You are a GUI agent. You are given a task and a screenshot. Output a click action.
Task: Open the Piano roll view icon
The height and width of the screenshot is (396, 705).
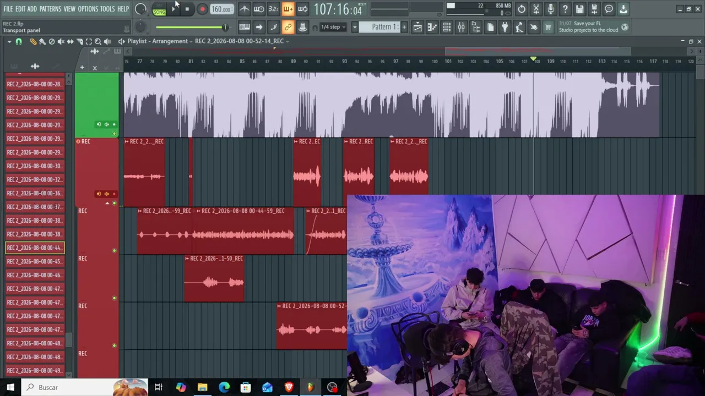point(432,27)
